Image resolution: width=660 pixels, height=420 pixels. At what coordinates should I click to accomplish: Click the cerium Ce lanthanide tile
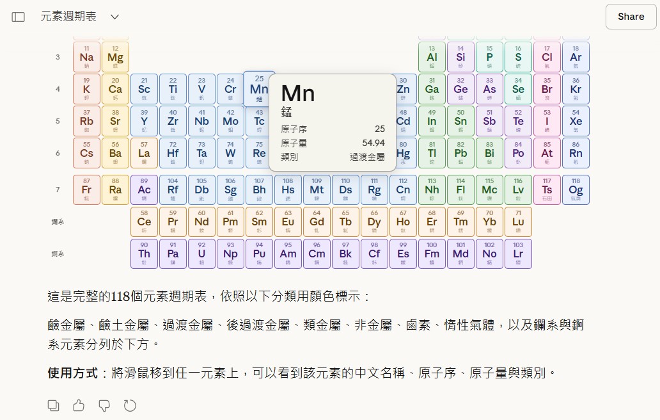pyautogui.click(x=144, y=222)
